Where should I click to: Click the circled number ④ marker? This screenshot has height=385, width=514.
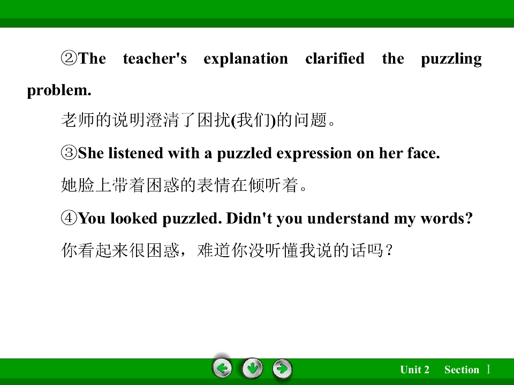pyautogui.click(x=69, y=218)
